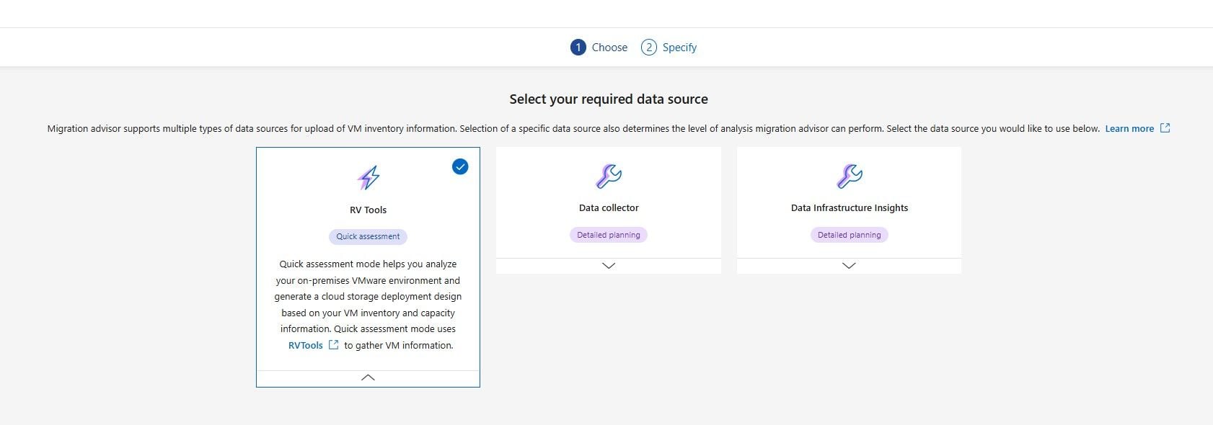Viewport: 1213px width, 425px height.
Task: Click the Data Infrastructure Insights wrench icon
Action: (850, 176)
